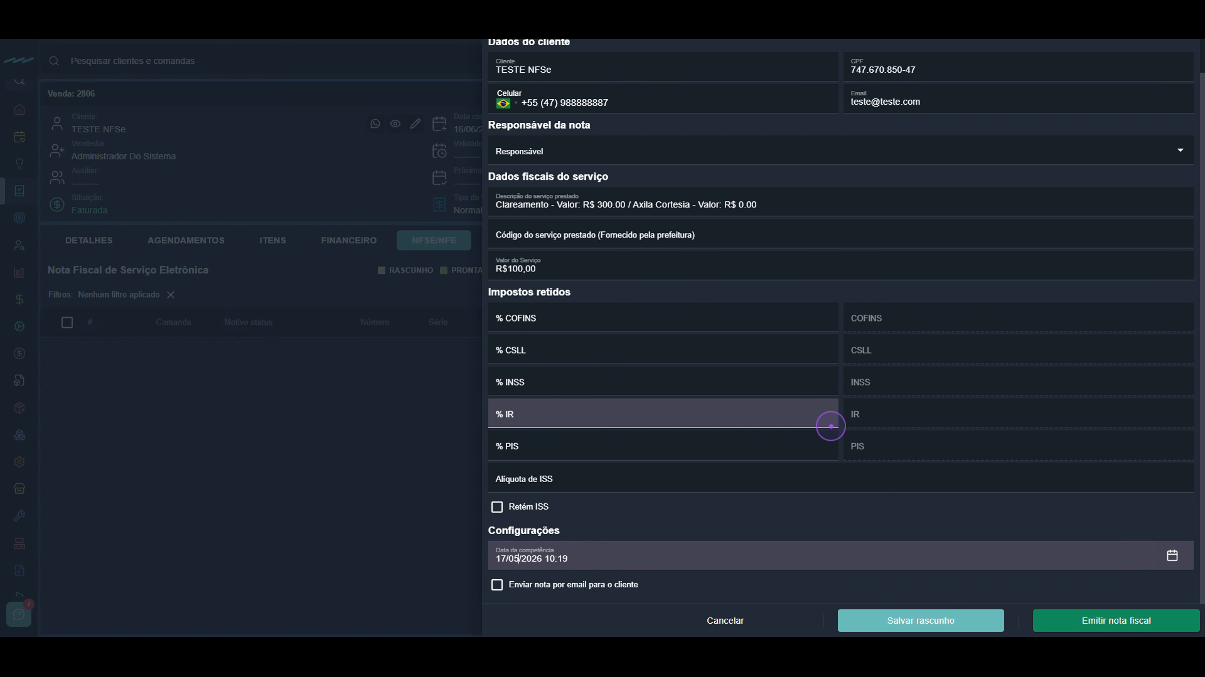Click the next appointment calendar check icon

tap(439, 177)
